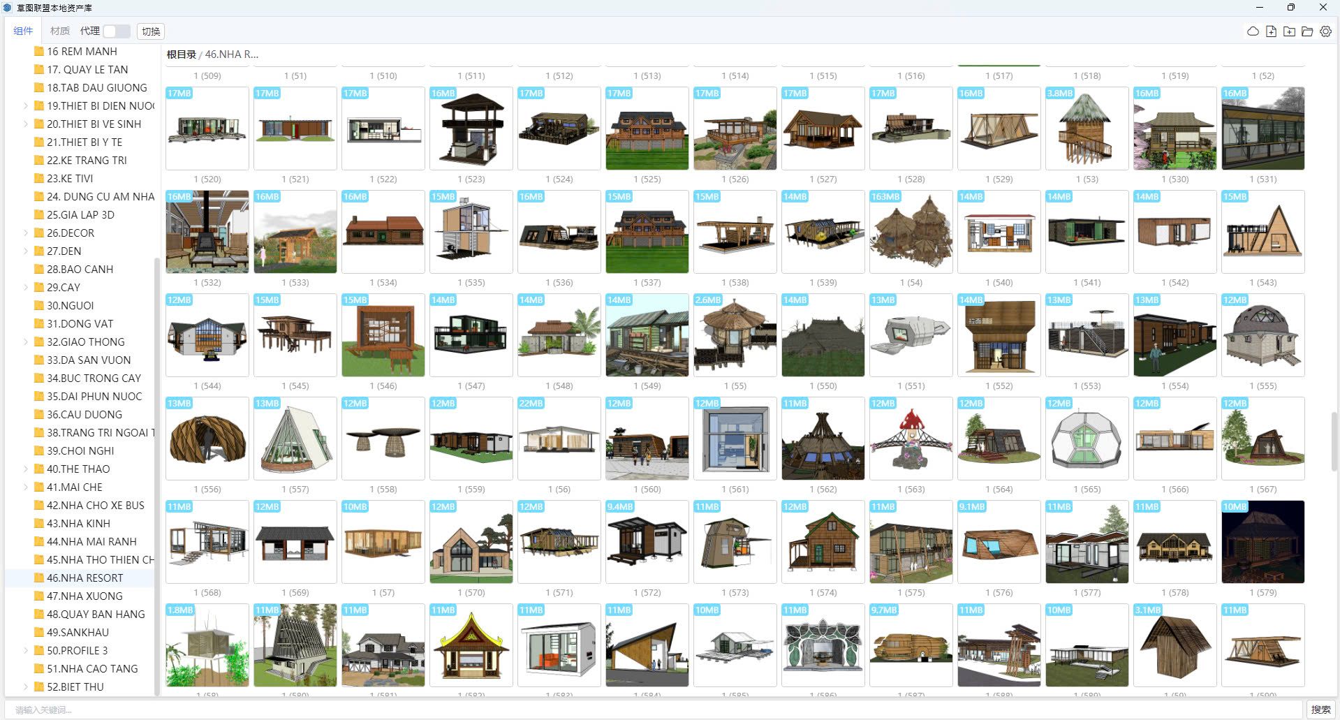Switch to the 材质 materials tab
Screen dimensions: 1340x720
pyautogui.click(x=60, y=31)
